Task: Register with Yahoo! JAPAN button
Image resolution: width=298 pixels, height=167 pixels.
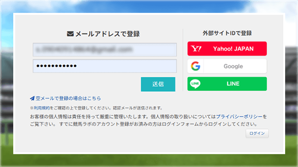Action: coord(227,49)
